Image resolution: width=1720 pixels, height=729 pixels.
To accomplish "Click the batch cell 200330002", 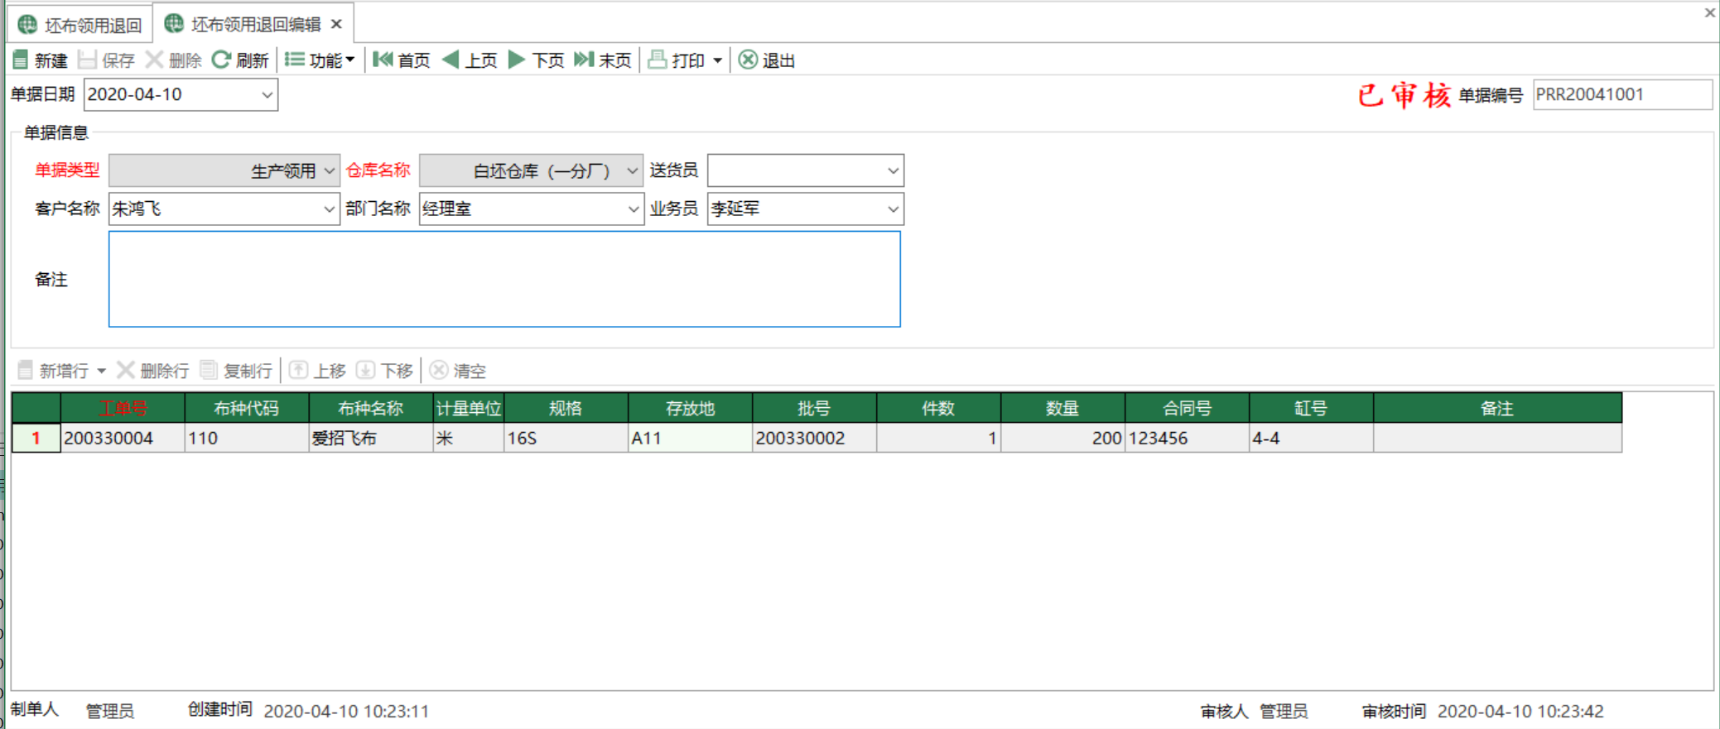I will [815, 438].
